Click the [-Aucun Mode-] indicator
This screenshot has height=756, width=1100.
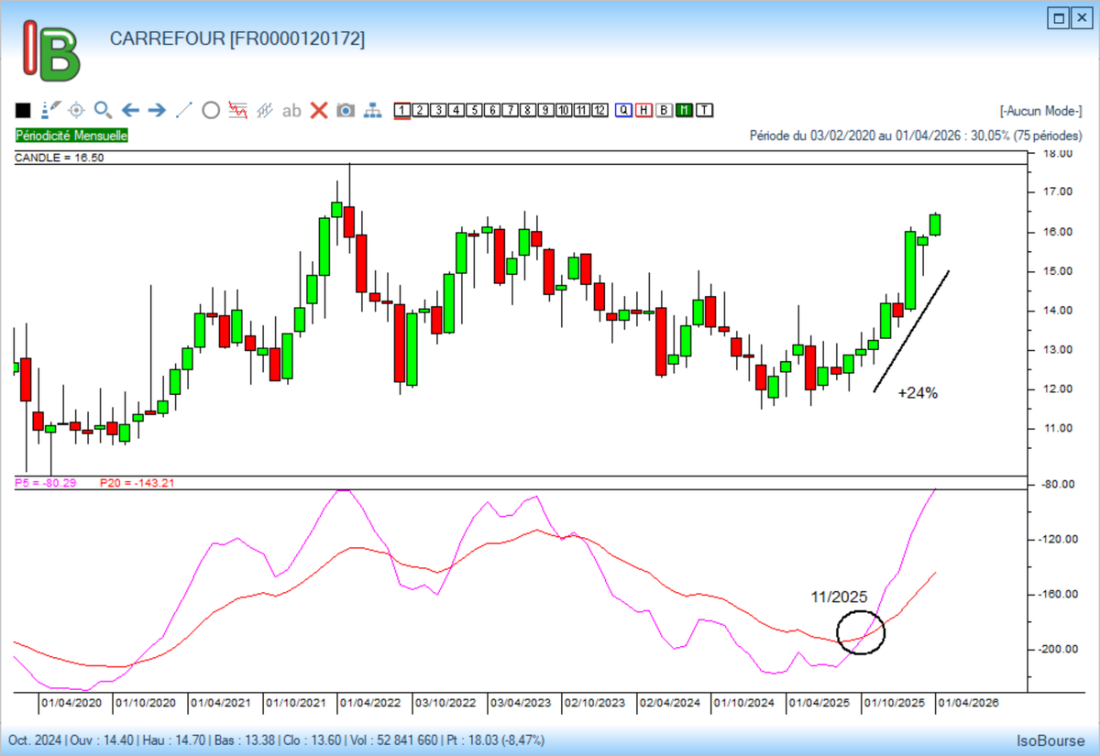pyautogui.click(x=1041, y=111)
